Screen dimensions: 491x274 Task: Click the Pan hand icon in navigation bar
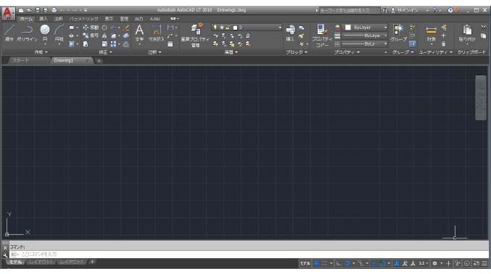(481, 96)
